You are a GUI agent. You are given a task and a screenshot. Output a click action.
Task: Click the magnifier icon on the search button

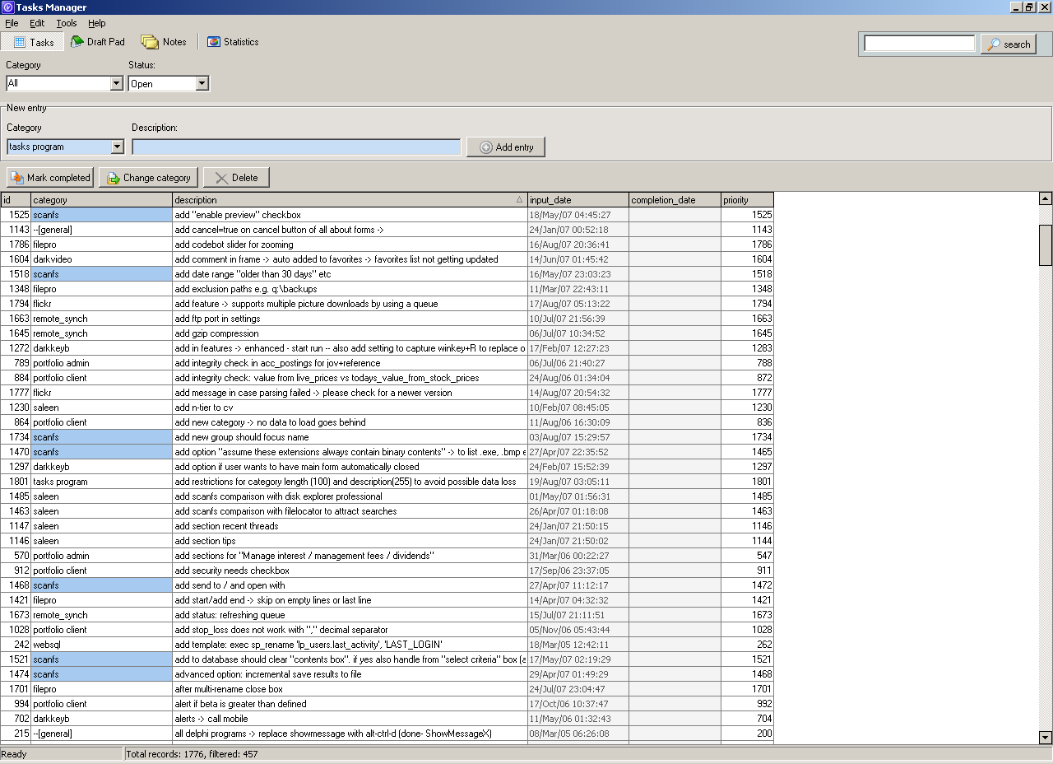993,44
